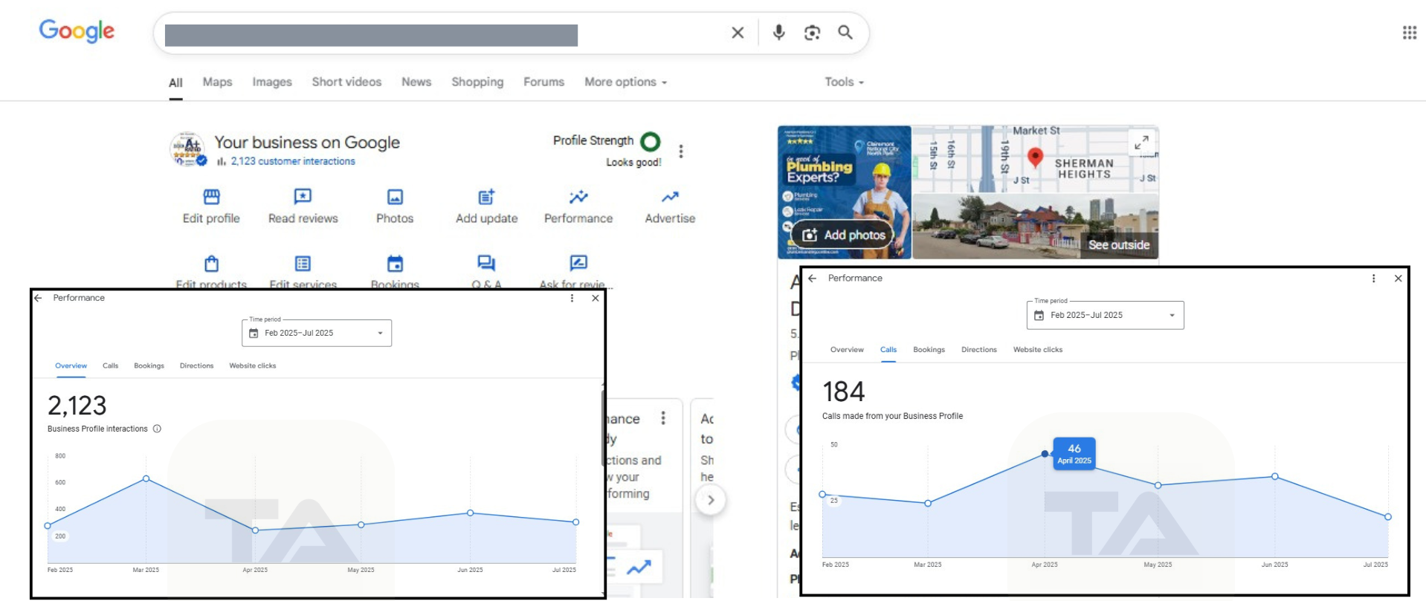Click the Photos icon
1426x601 pixels.
click(395, 197)
